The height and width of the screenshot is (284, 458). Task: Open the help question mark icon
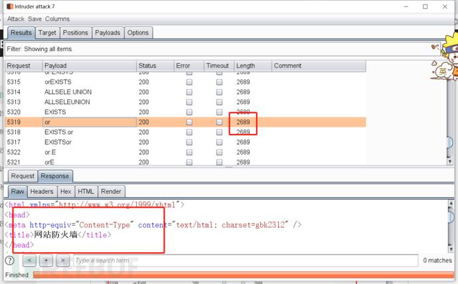tap(10, 260)
